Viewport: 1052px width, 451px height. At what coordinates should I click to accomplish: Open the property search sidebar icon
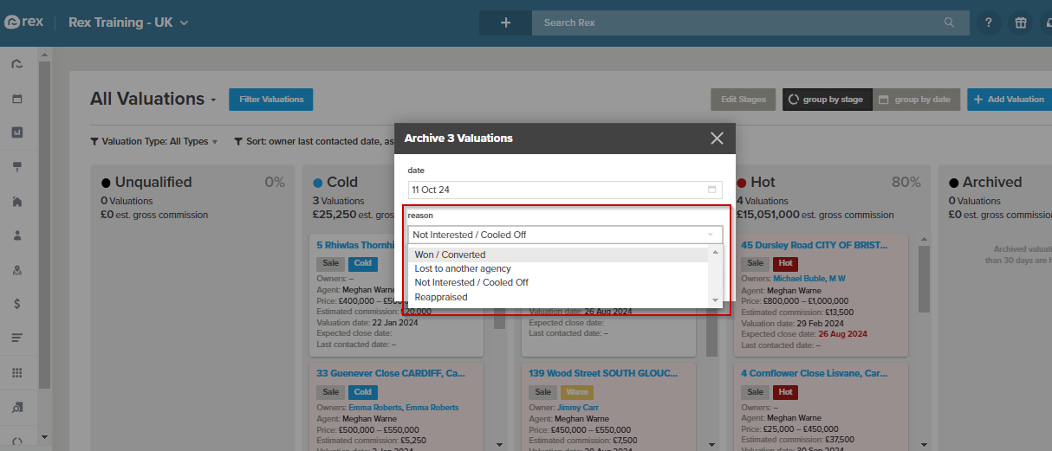click(16, 407)
